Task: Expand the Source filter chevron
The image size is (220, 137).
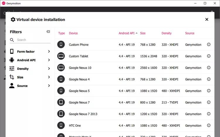Action: 49,85
